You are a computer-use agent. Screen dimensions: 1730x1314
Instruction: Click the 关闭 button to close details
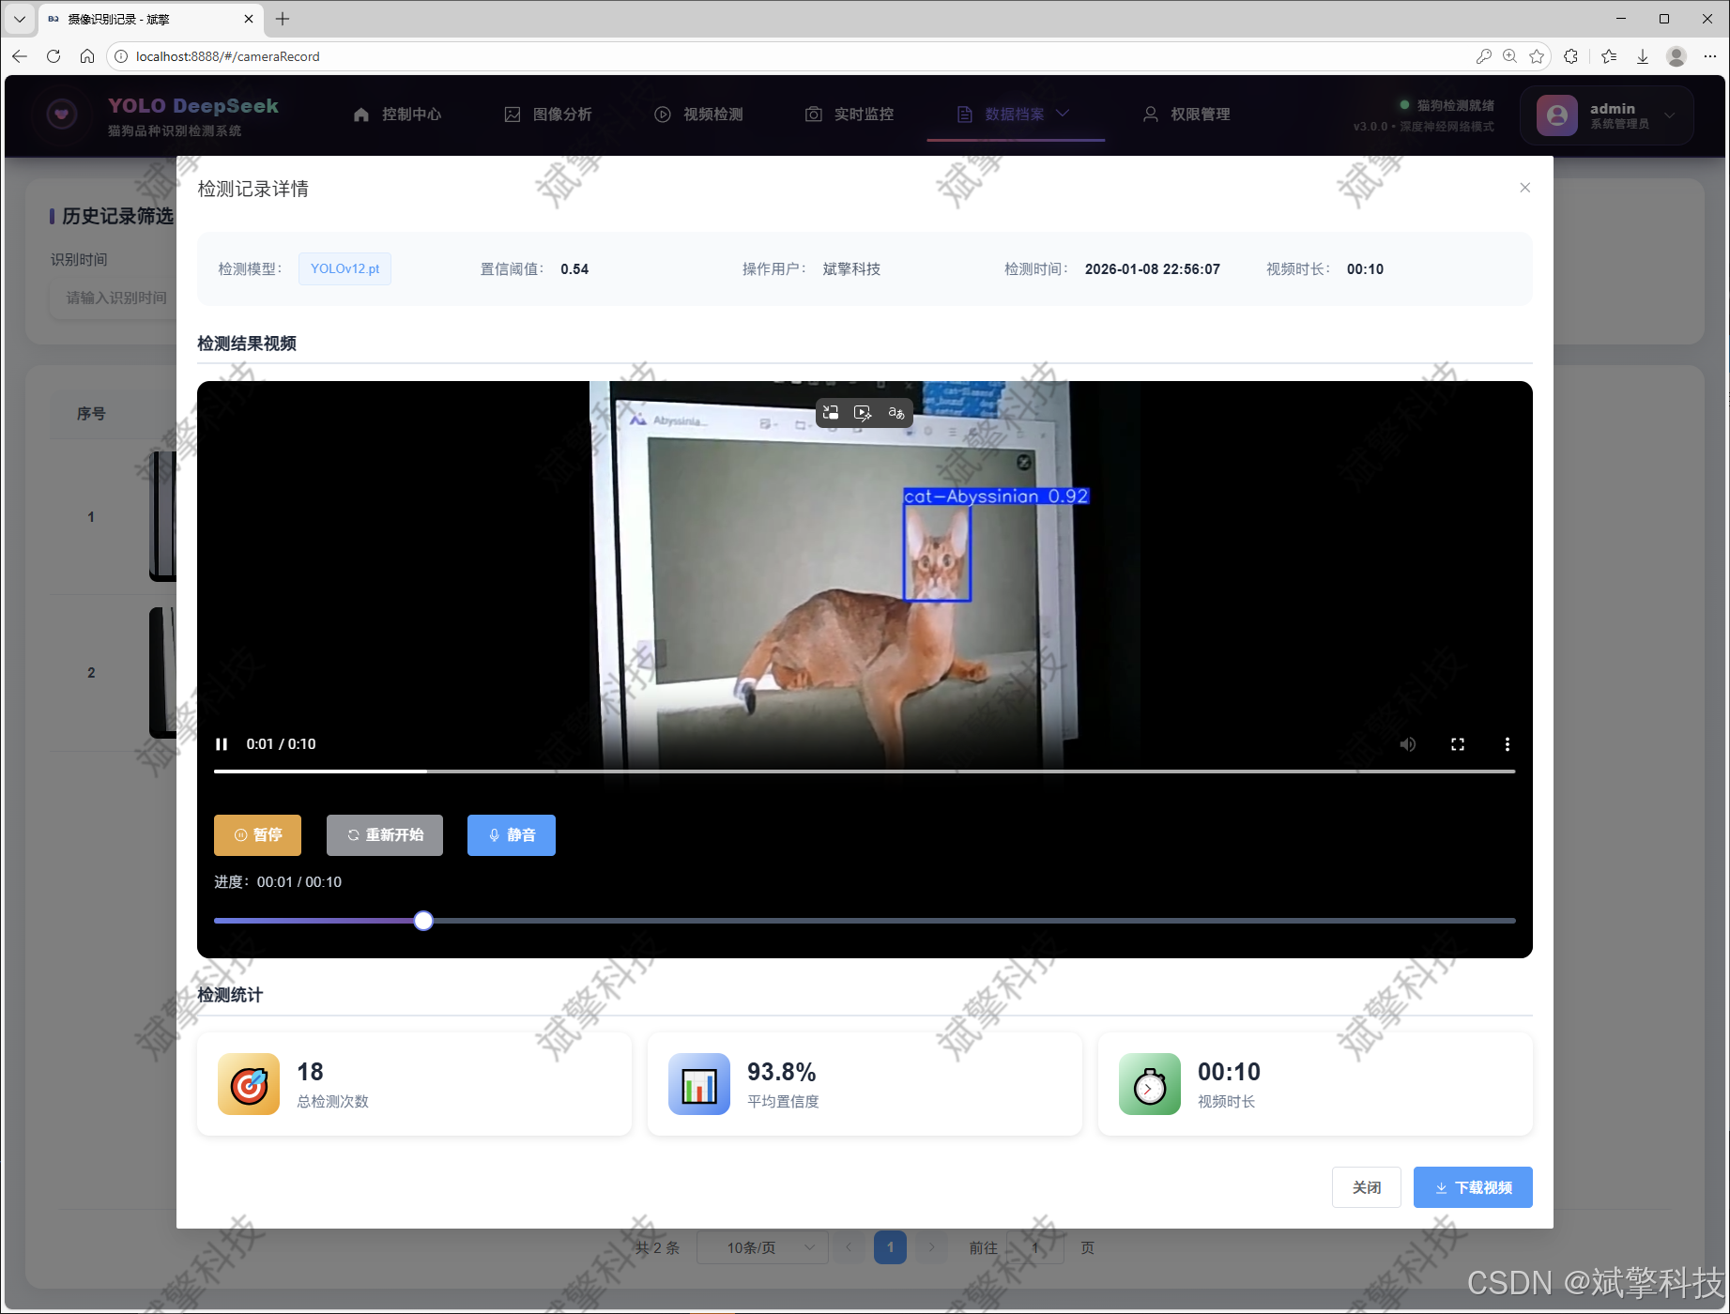coord(1366,1186)
